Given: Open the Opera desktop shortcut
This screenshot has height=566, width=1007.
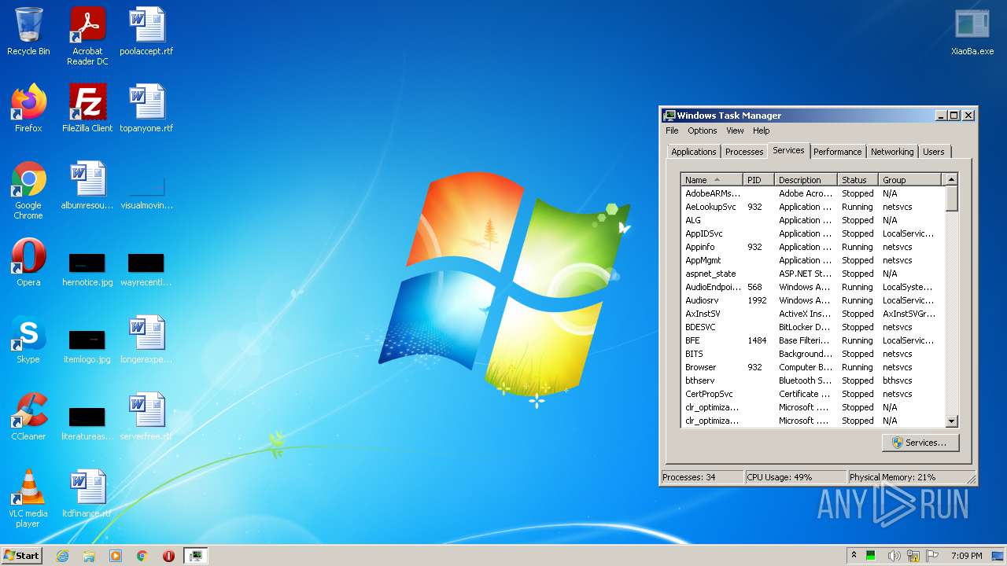Looking at the screenshot, I should click(28, 263).
